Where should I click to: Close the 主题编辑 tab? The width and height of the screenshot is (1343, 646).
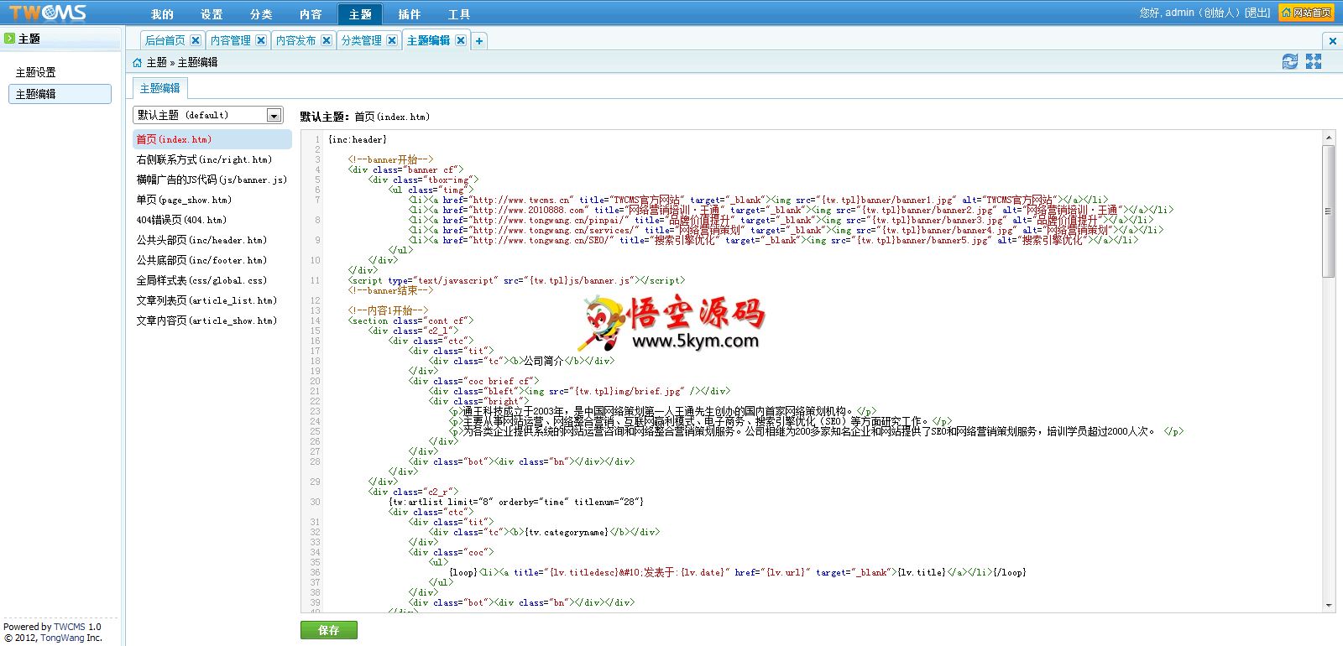click(461, 40)
